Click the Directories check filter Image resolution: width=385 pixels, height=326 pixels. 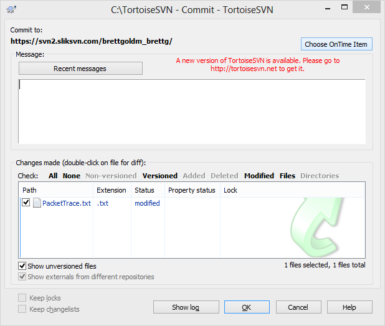coord(320,176)
